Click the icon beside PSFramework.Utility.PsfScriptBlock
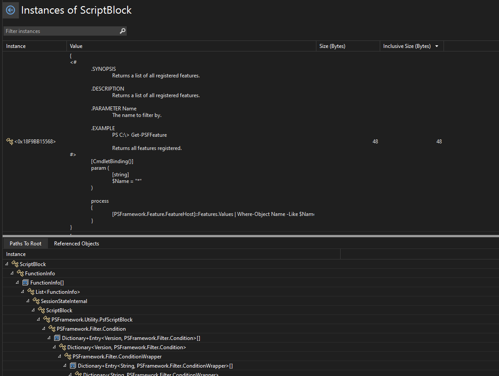Image resolution: width=499 pixels, height=376 pixels. coord(47,319)
